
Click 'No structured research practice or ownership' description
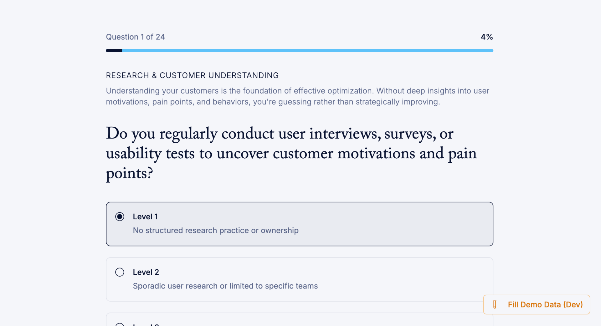[x=216, y=230]
